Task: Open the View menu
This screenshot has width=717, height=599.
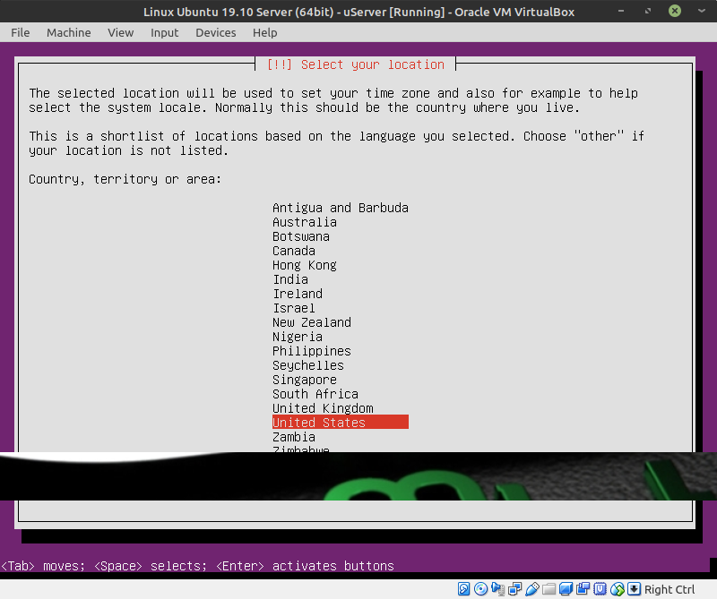Action: point(121,33)
